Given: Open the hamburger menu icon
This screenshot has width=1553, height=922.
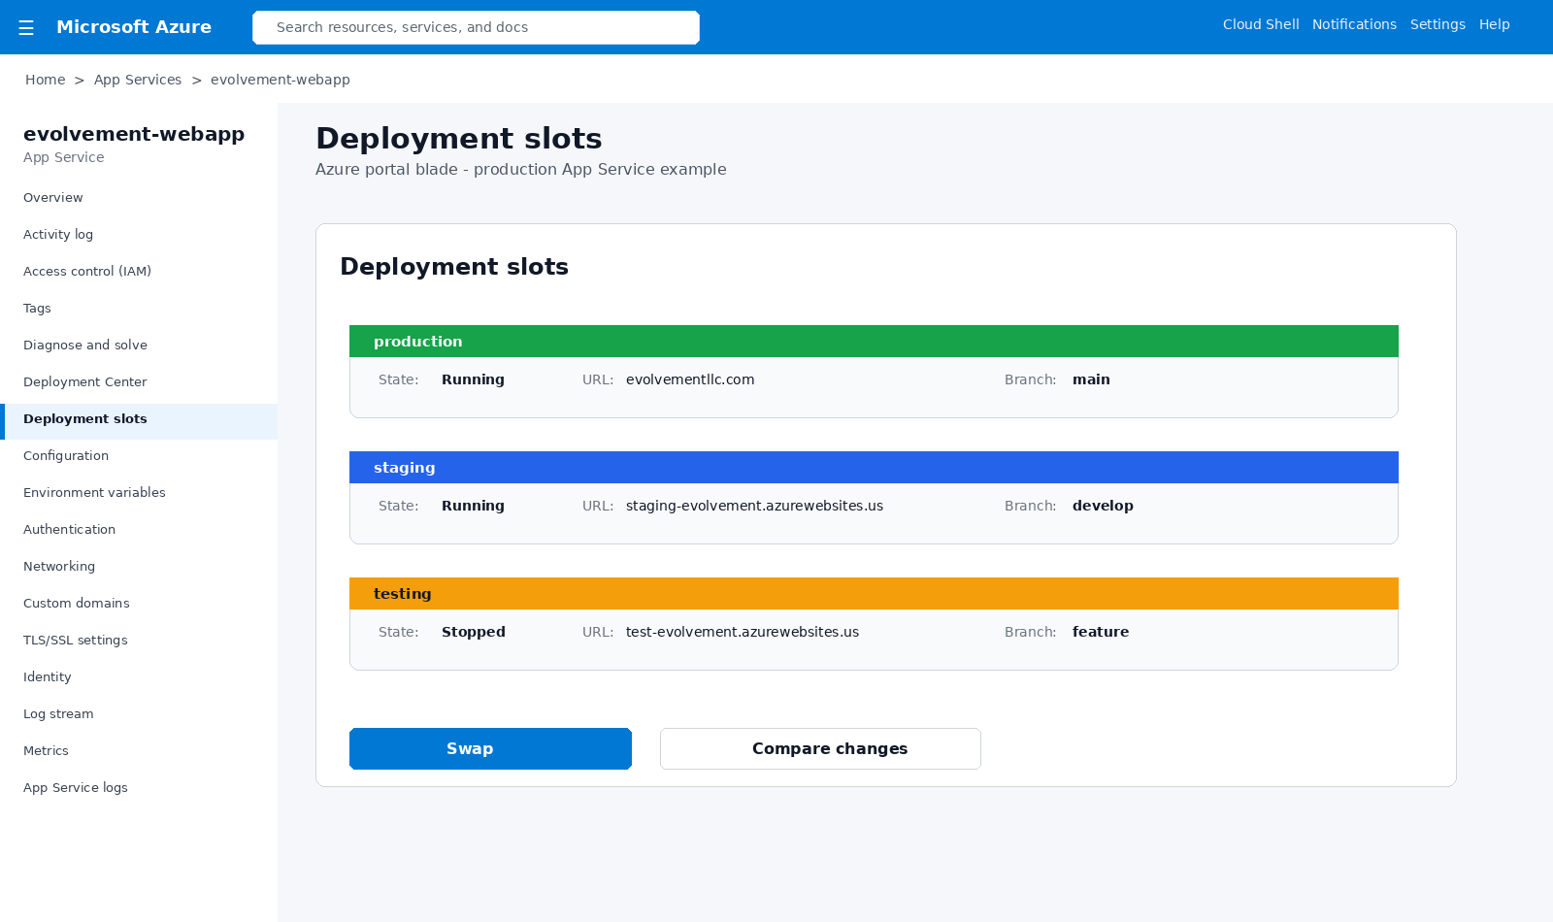Looking at the screenshot, I should (x=26, y=28).
